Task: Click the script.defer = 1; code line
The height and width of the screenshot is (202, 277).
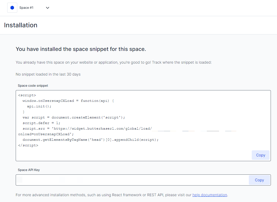Action: pyautogui.click(x=41, y=123)
